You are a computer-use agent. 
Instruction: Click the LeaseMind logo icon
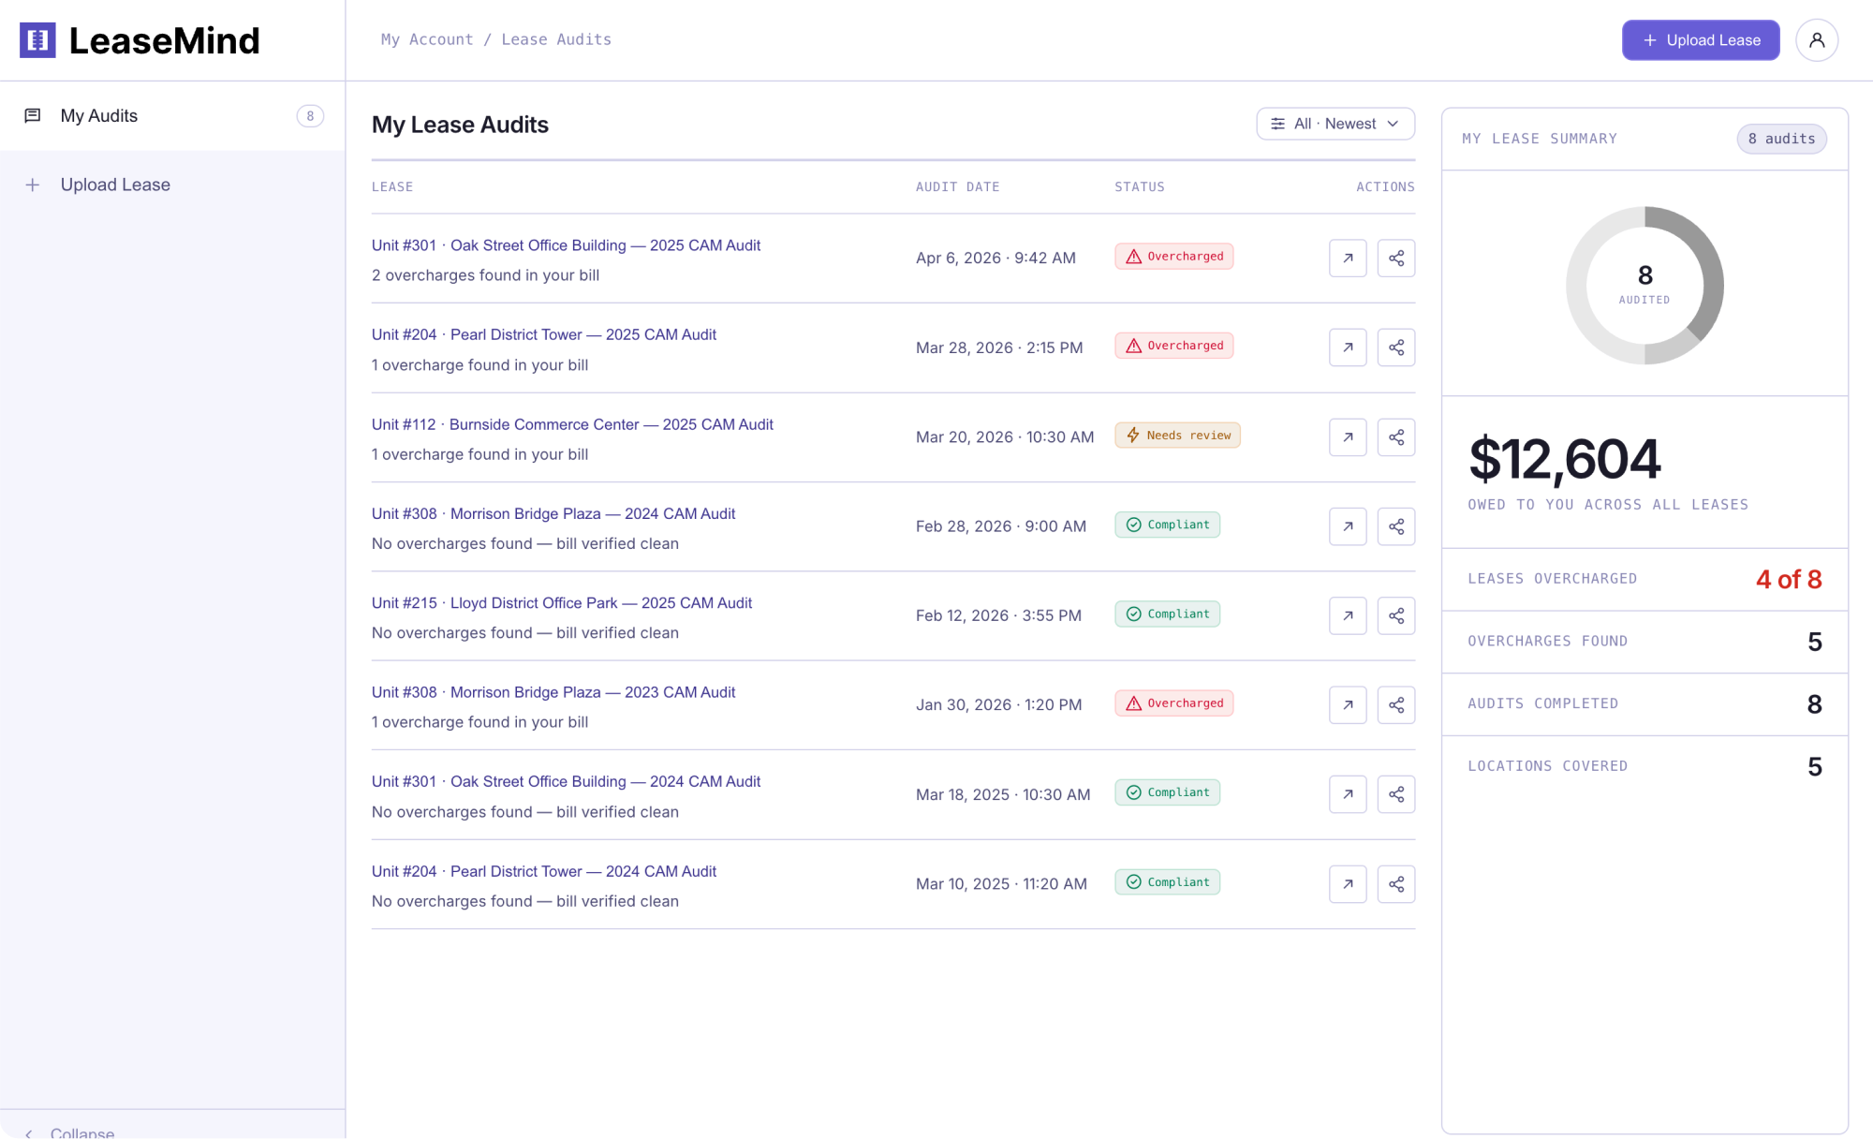click(x=37, y=40)
